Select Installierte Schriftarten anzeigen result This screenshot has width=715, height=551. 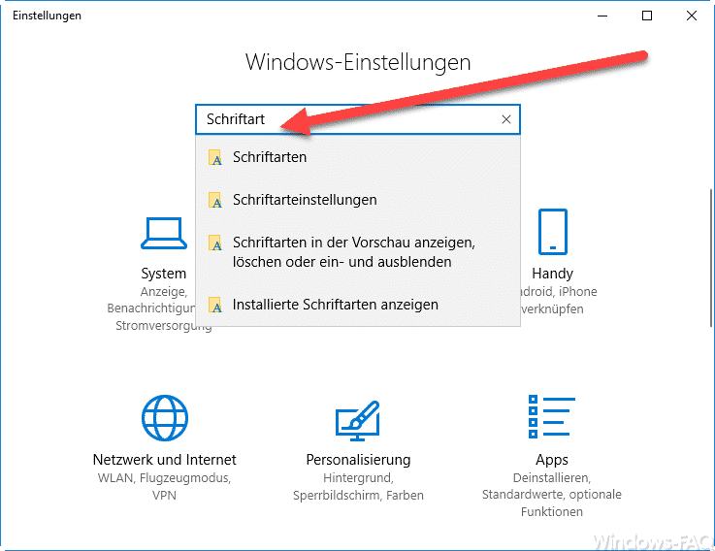click(x=358, y=305)
